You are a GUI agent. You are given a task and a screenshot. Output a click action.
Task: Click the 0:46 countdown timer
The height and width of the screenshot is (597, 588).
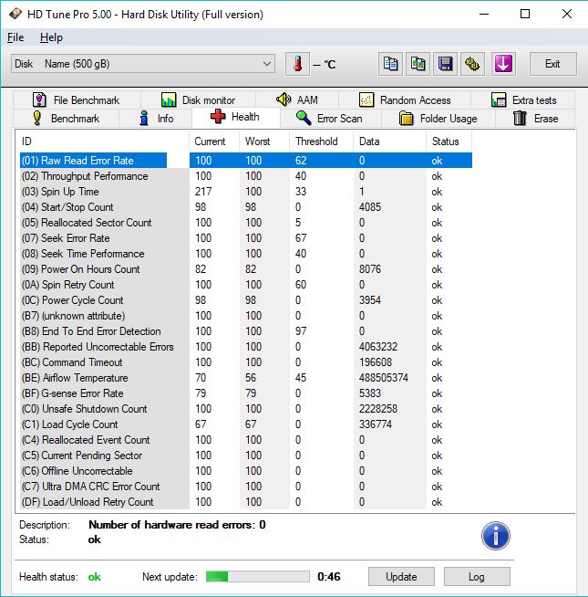tap(329, 576)
